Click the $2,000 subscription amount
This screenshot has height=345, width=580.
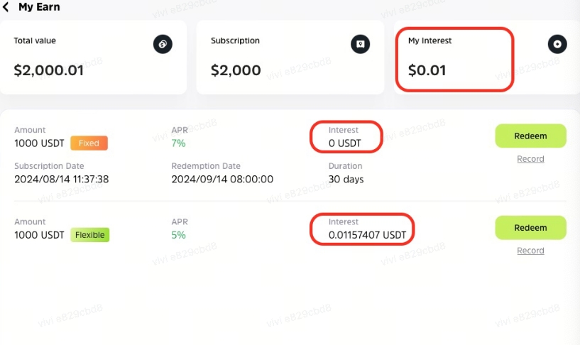coord(236,70)
